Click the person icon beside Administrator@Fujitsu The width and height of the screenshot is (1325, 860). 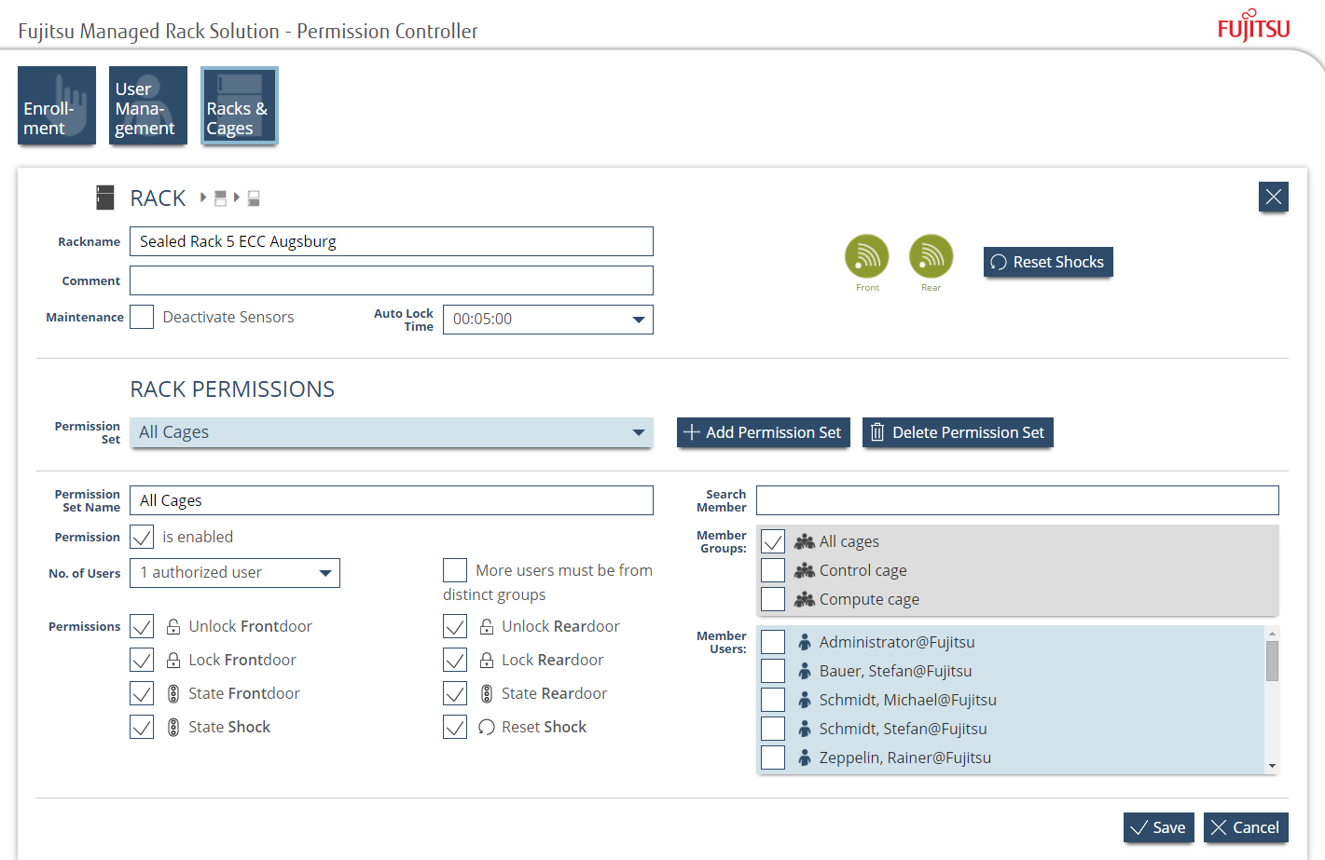coord(805,642)
